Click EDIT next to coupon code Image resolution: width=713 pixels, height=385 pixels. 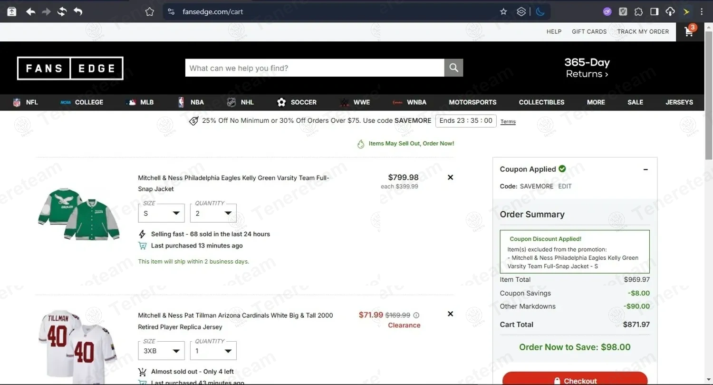[x=565, y=187]
